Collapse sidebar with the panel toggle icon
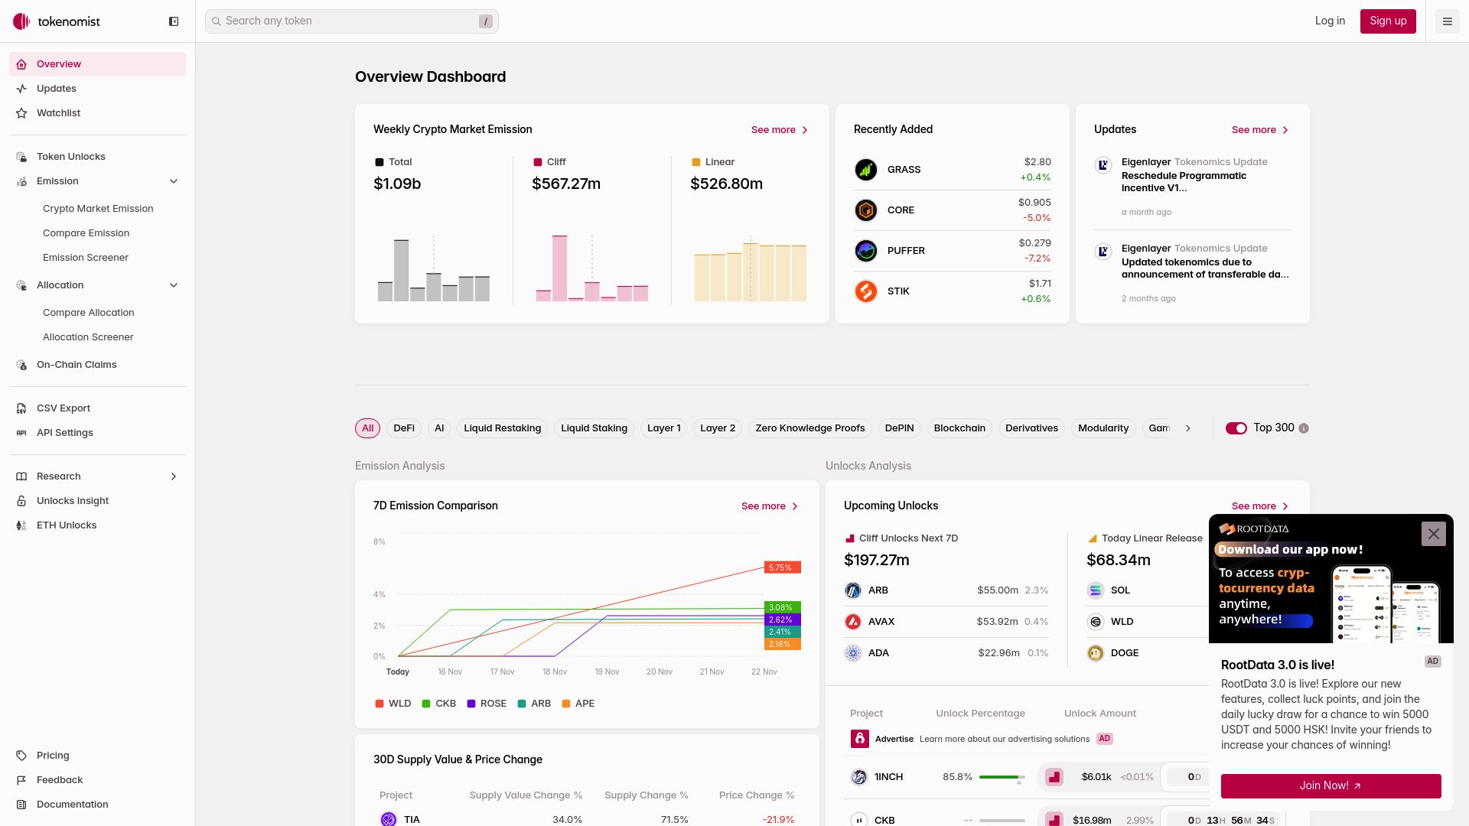Viewport: 1469px width, 826px height. pyautogui.click(x=174, y=21)
